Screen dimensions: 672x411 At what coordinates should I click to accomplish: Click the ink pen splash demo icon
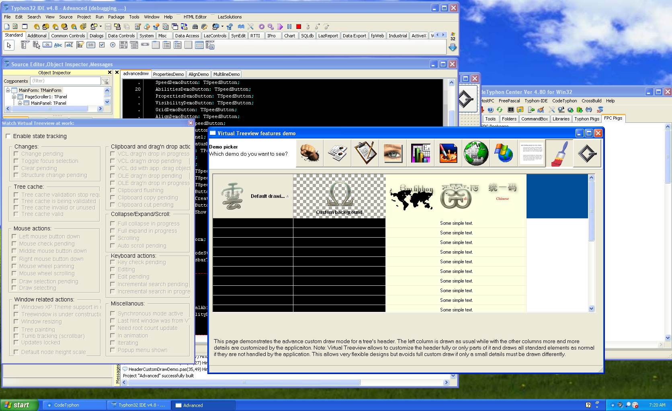coord(448,153)
